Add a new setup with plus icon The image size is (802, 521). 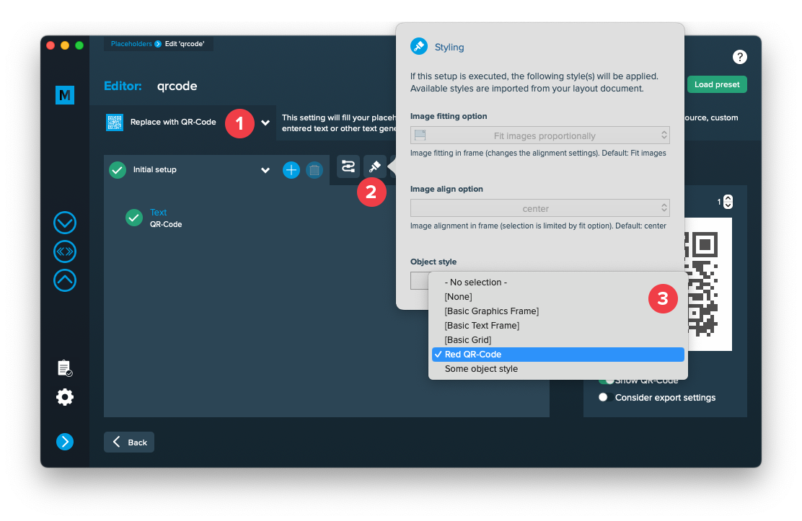pyautogui.click(x=291, y=170)
